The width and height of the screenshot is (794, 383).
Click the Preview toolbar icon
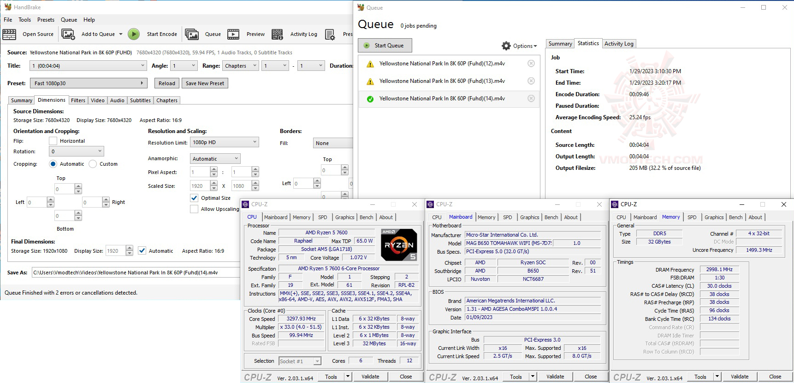(x=233, y=34)
